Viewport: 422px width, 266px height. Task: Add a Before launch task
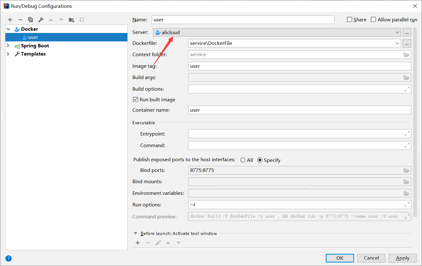click(x=137, y=243)
